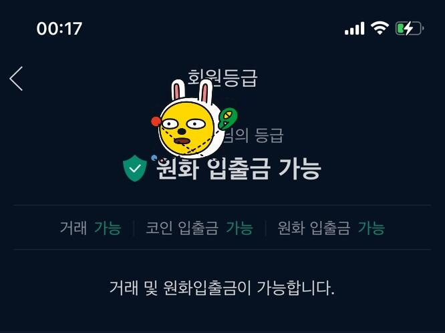Tap the 원화 입출금 가능 status item

click(x=331, y=228)
